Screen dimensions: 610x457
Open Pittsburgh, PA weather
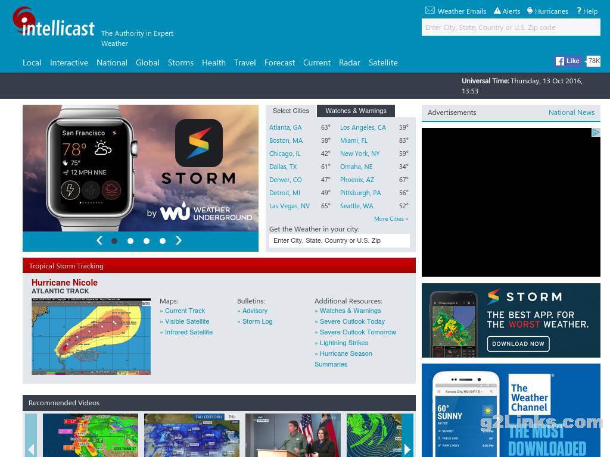click(x=360, y=193)
